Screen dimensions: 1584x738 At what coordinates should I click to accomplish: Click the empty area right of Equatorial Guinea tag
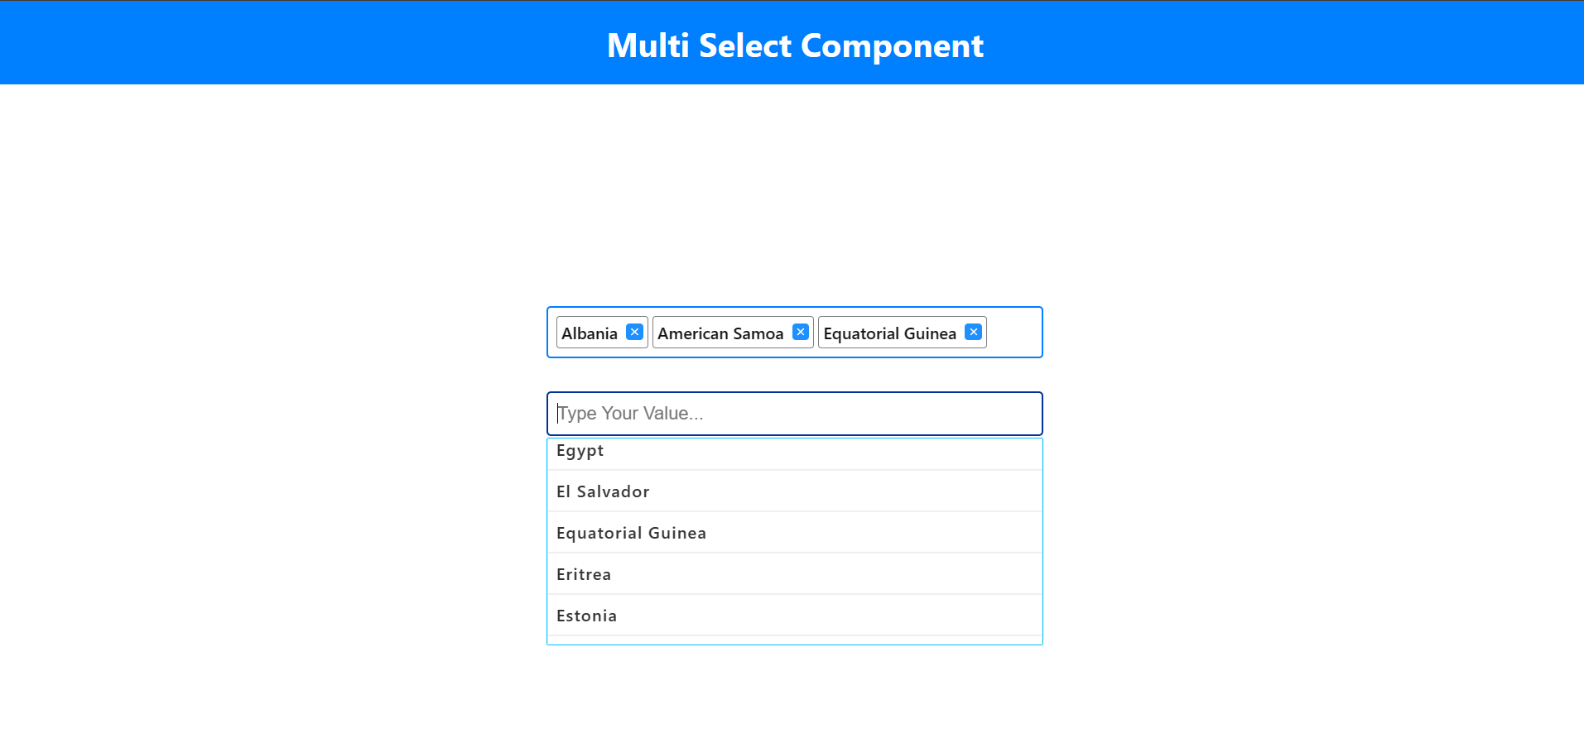click(1014, 333)
